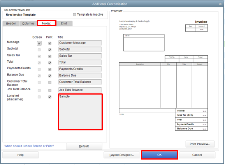The height and width of the screenshot is (165, 225).
Task: Toggle the Message Screen checkbox
Action: (x=39, y=43)
